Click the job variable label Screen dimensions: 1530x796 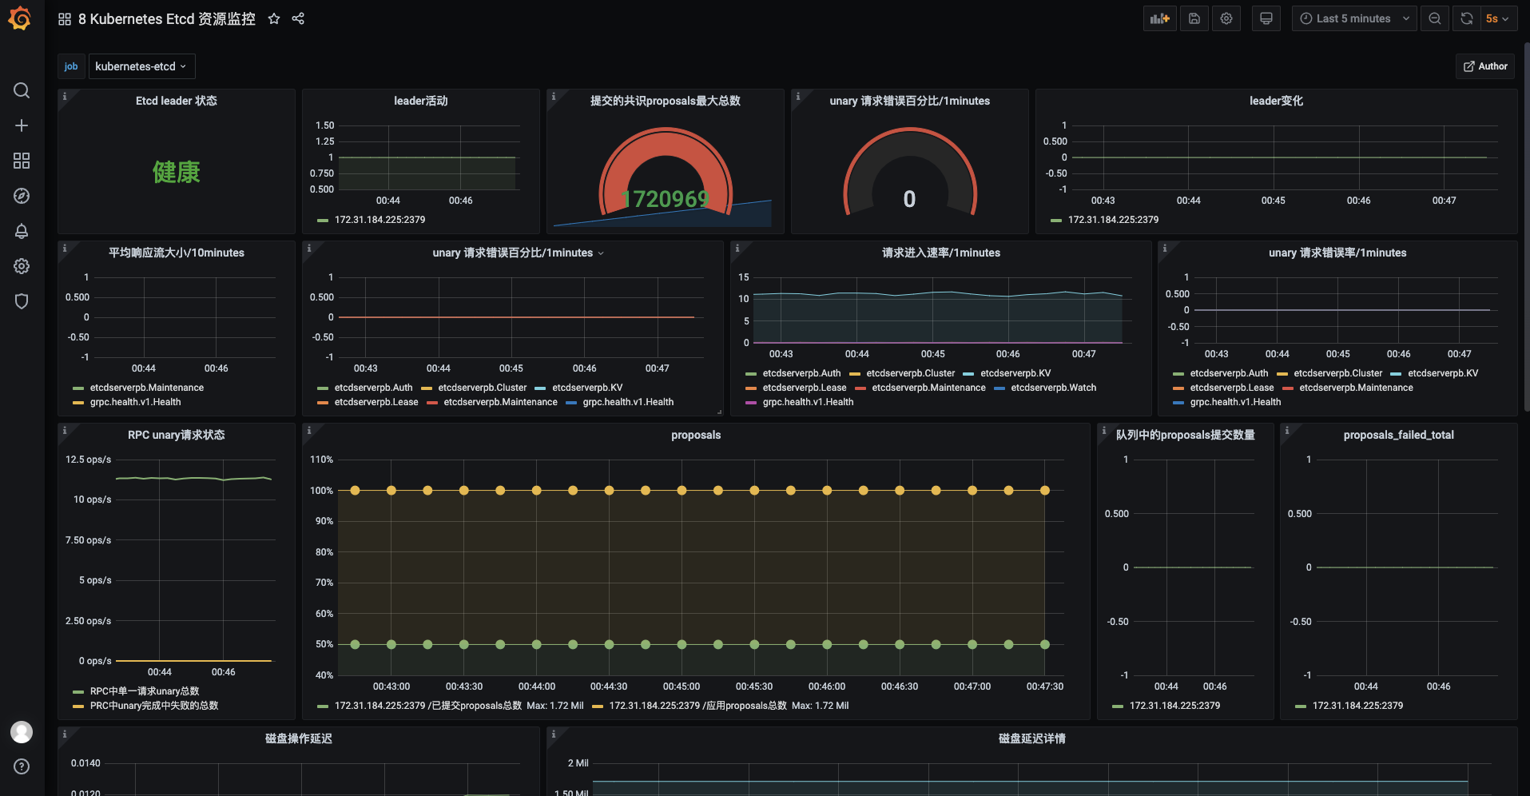click(x=71, y=66)
